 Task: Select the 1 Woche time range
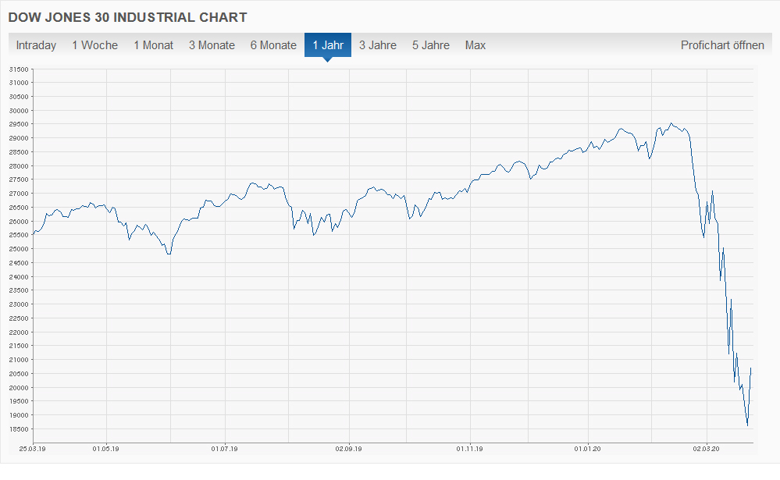click(94, 45)
